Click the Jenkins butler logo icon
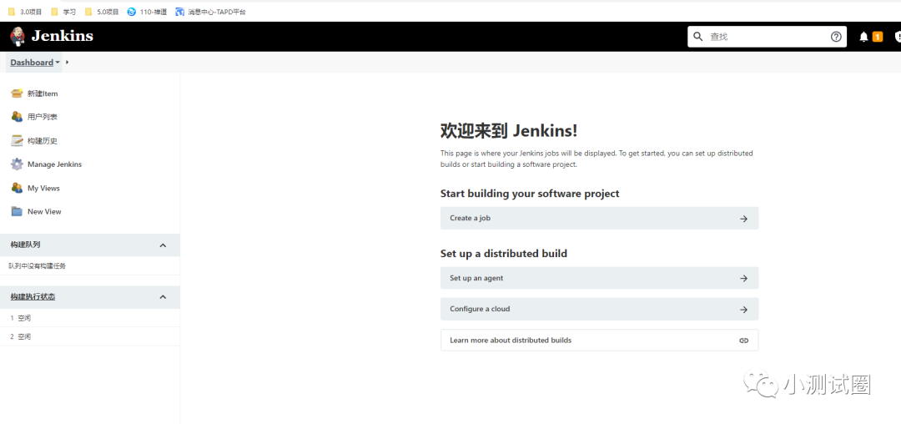Screen dimensions: 901x424 (18, 36)
